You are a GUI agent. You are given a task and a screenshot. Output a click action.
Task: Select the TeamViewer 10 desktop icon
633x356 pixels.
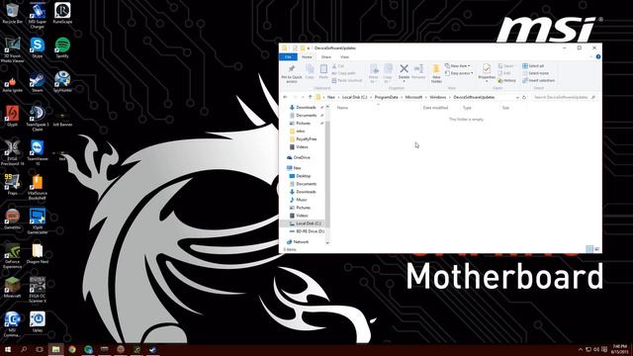pos(38,152)
